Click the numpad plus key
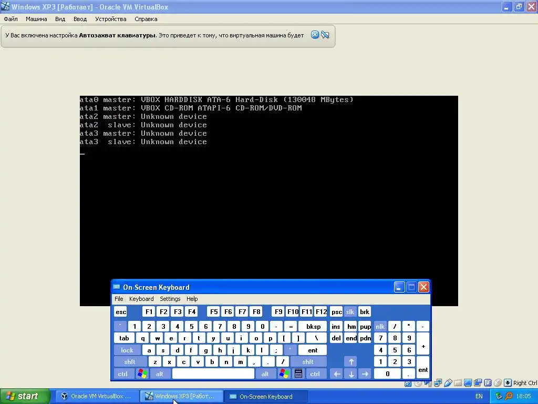The height and width of the screenshot is (404, 538). click(x=423, y=344)
